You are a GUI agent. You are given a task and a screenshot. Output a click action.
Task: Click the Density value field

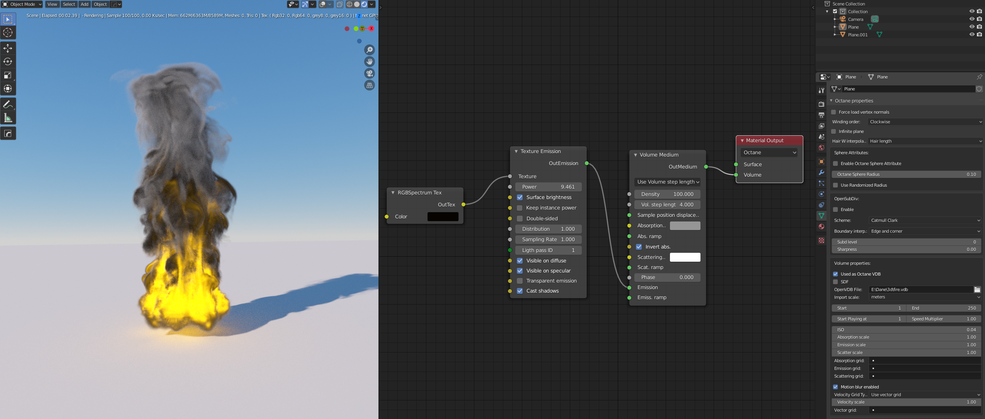pyautogui.click(x=667, y=194)
